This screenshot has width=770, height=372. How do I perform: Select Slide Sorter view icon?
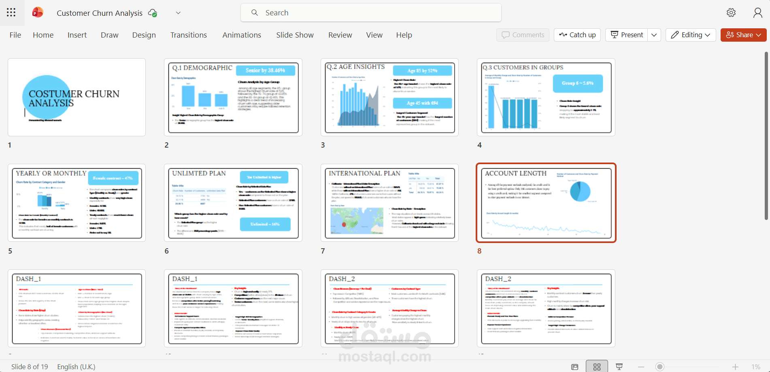tap(597, 367)
